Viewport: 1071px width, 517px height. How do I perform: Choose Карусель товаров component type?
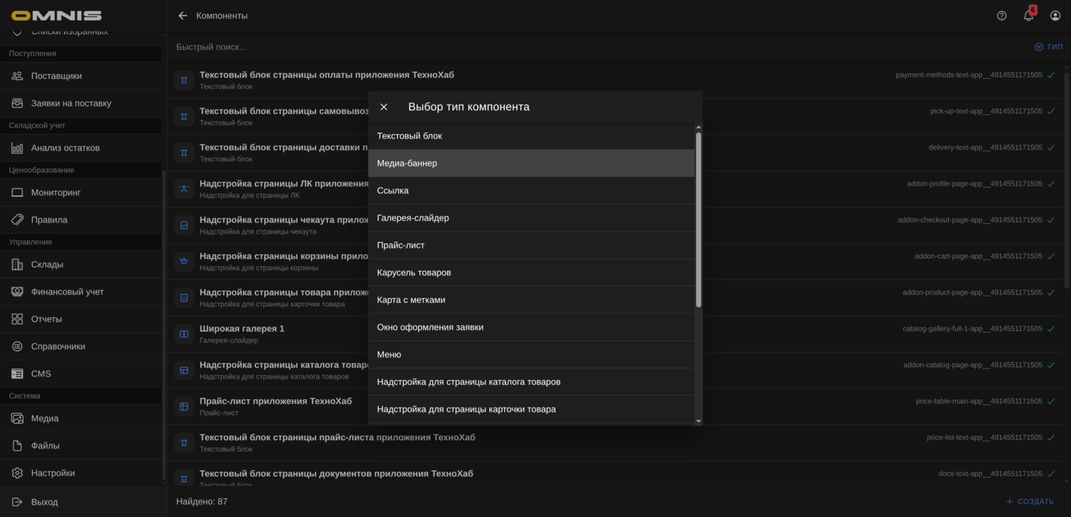coord(531,272)
